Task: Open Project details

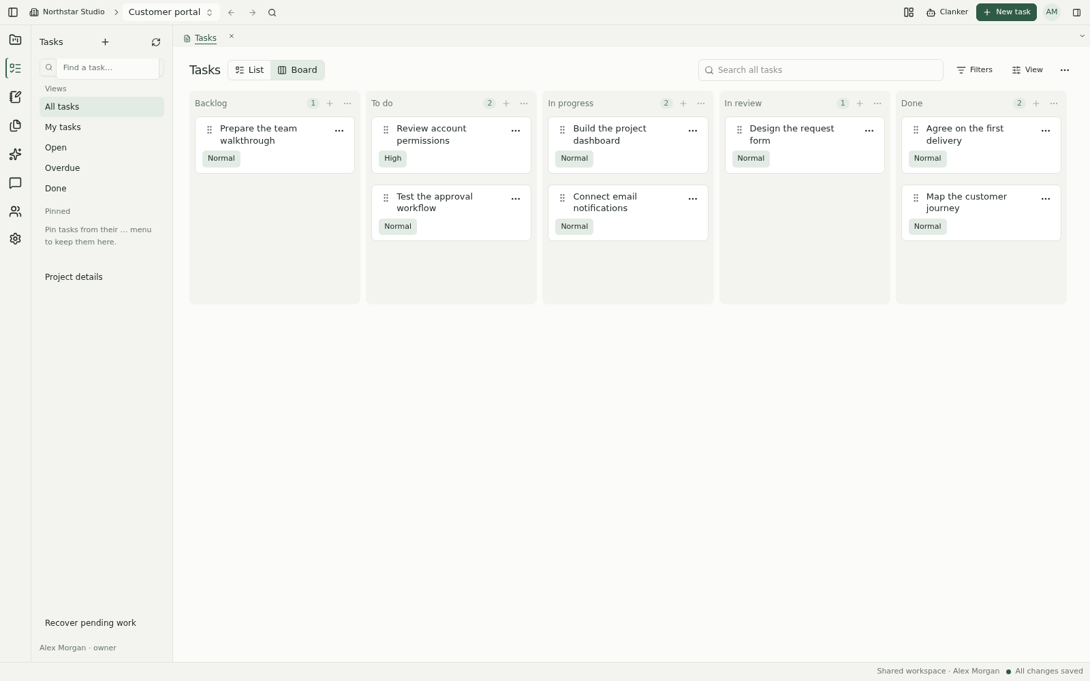Action: click(x=102, y=277)
